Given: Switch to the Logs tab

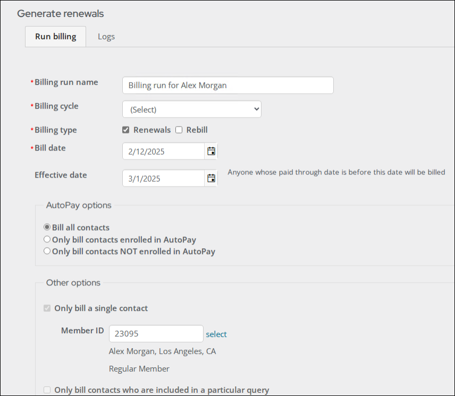Looking at the screenshot, I should click(x=106, y=37).
